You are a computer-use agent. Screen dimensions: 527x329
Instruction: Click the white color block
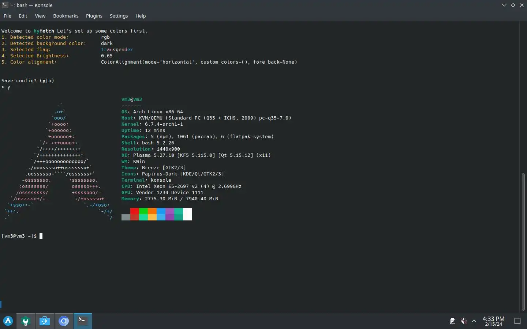tap(187, 214)
